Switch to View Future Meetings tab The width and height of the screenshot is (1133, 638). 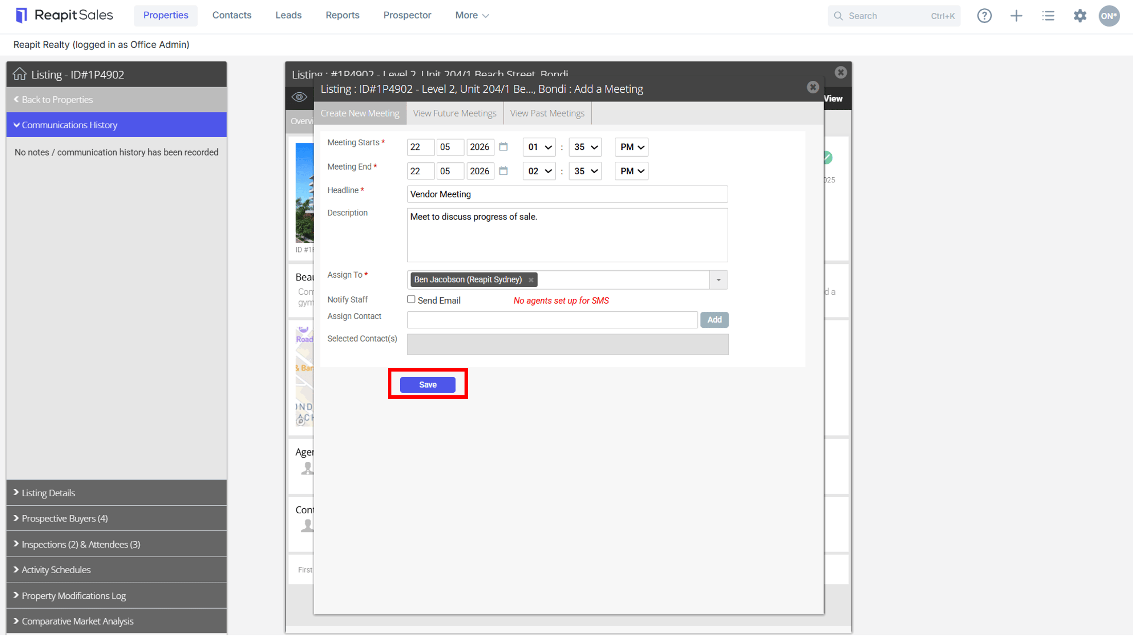click(x=454, y=113)
